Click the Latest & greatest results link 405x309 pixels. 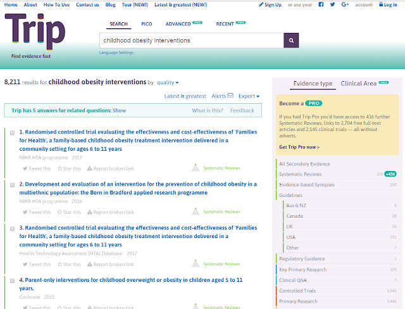[185, 96]
